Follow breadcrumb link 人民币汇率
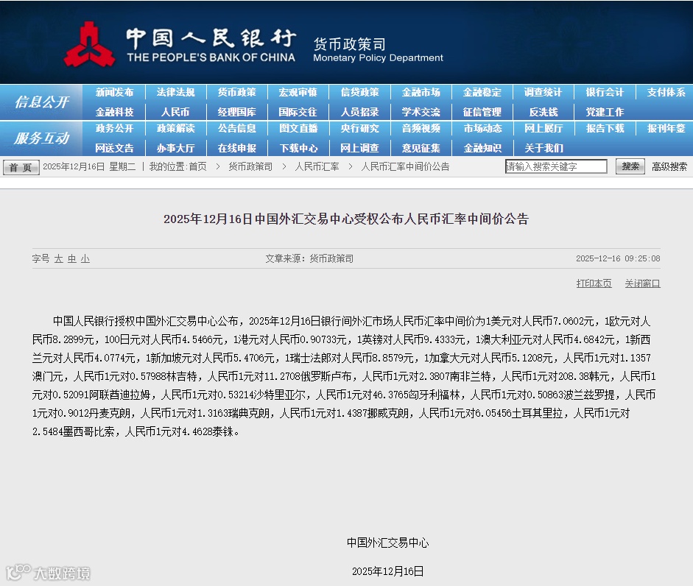Viewport: 693px width, 586px height. coord(317,166)
